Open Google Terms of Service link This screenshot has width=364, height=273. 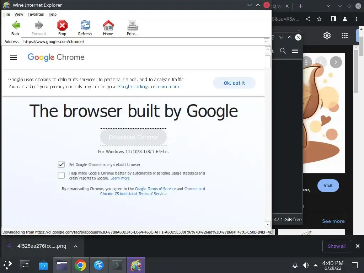(155, 189)
